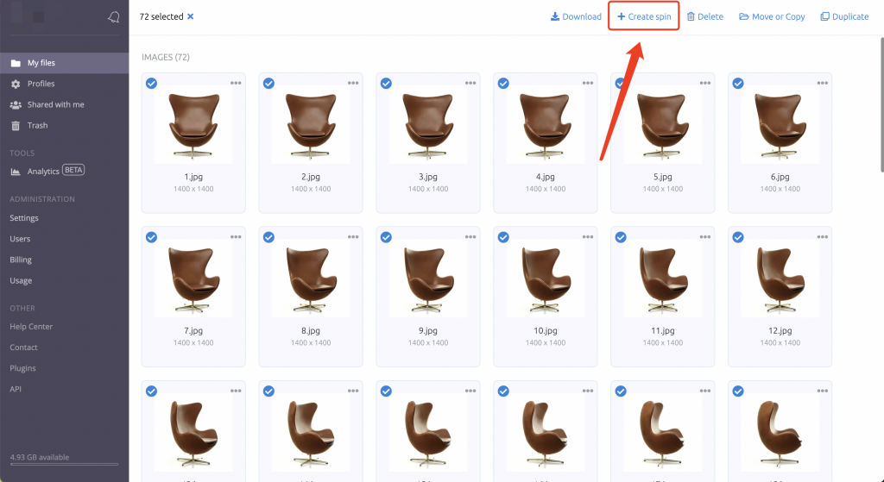Open the three-dot menu for 9.jpg

tap(470, 237)
